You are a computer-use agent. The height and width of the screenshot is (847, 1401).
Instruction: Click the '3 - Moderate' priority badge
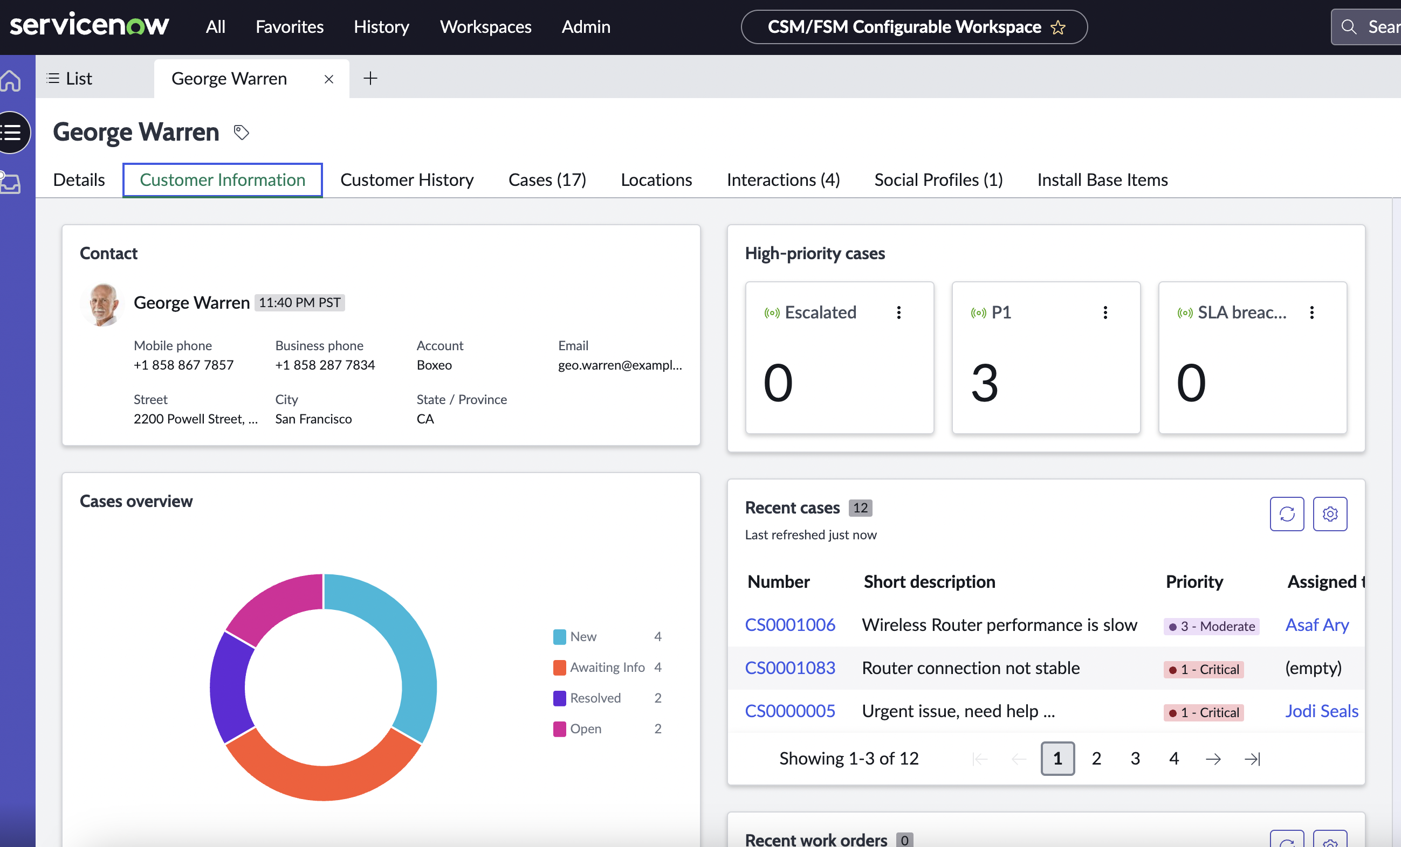[x=1211, y=626]
